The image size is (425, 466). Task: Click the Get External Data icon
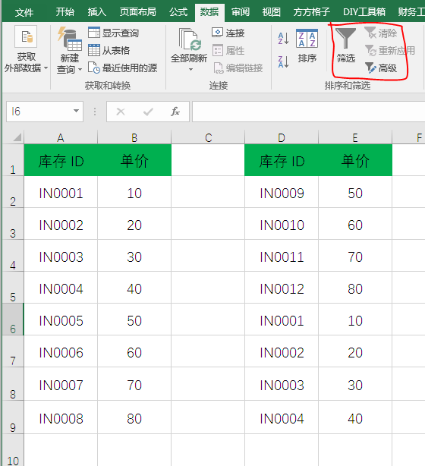(x=26, y=37)
